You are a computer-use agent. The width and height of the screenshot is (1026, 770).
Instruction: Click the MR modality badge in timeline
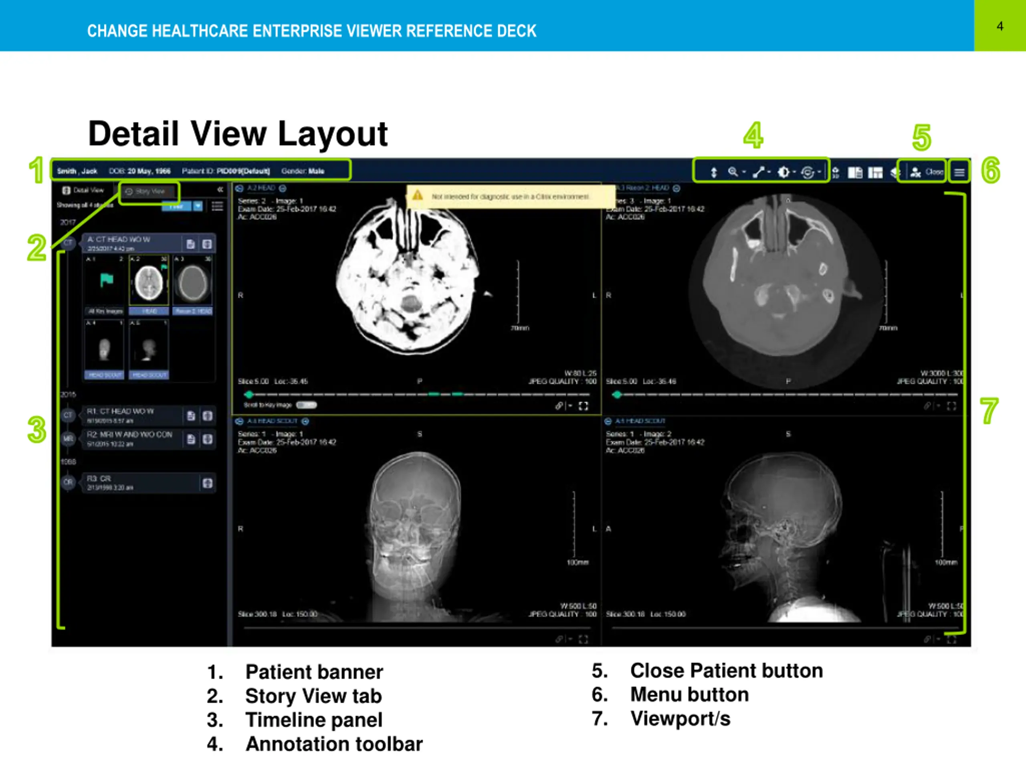pos(68,439)
